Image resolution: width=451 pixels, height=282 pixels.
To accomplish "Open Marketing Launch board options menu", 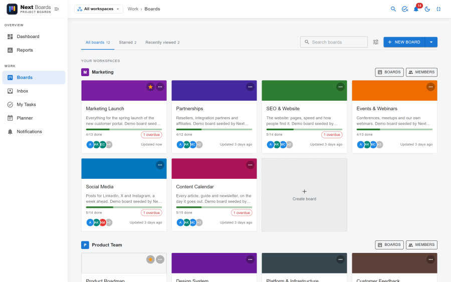I will 160,87.
